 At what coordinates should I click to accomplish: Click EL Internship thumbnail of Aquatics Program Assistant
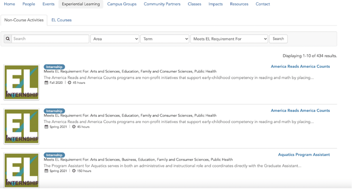[21, 170]
